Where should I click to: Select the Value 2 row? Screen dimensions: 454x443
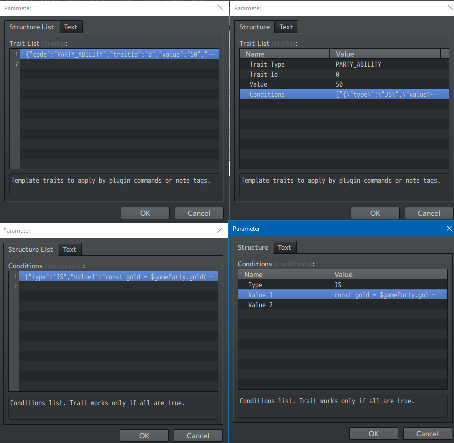click(343, 305)
